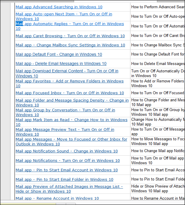The height and width of the screenshot is (205, 185).
Task: Open 'Mail app Notification Sound - Change' link
Action: (x=67, y=151)
